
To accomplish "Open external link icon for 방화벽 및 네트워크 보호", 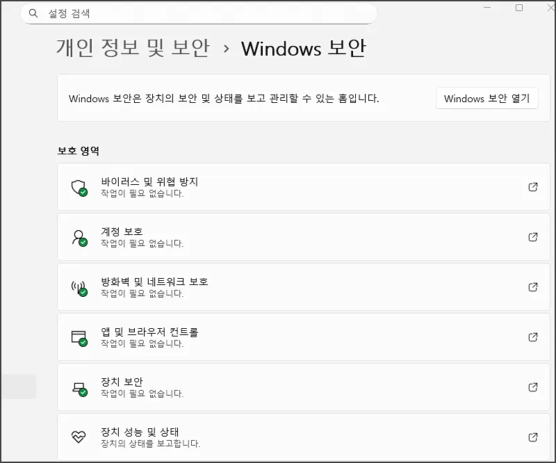I will [533, 287].
